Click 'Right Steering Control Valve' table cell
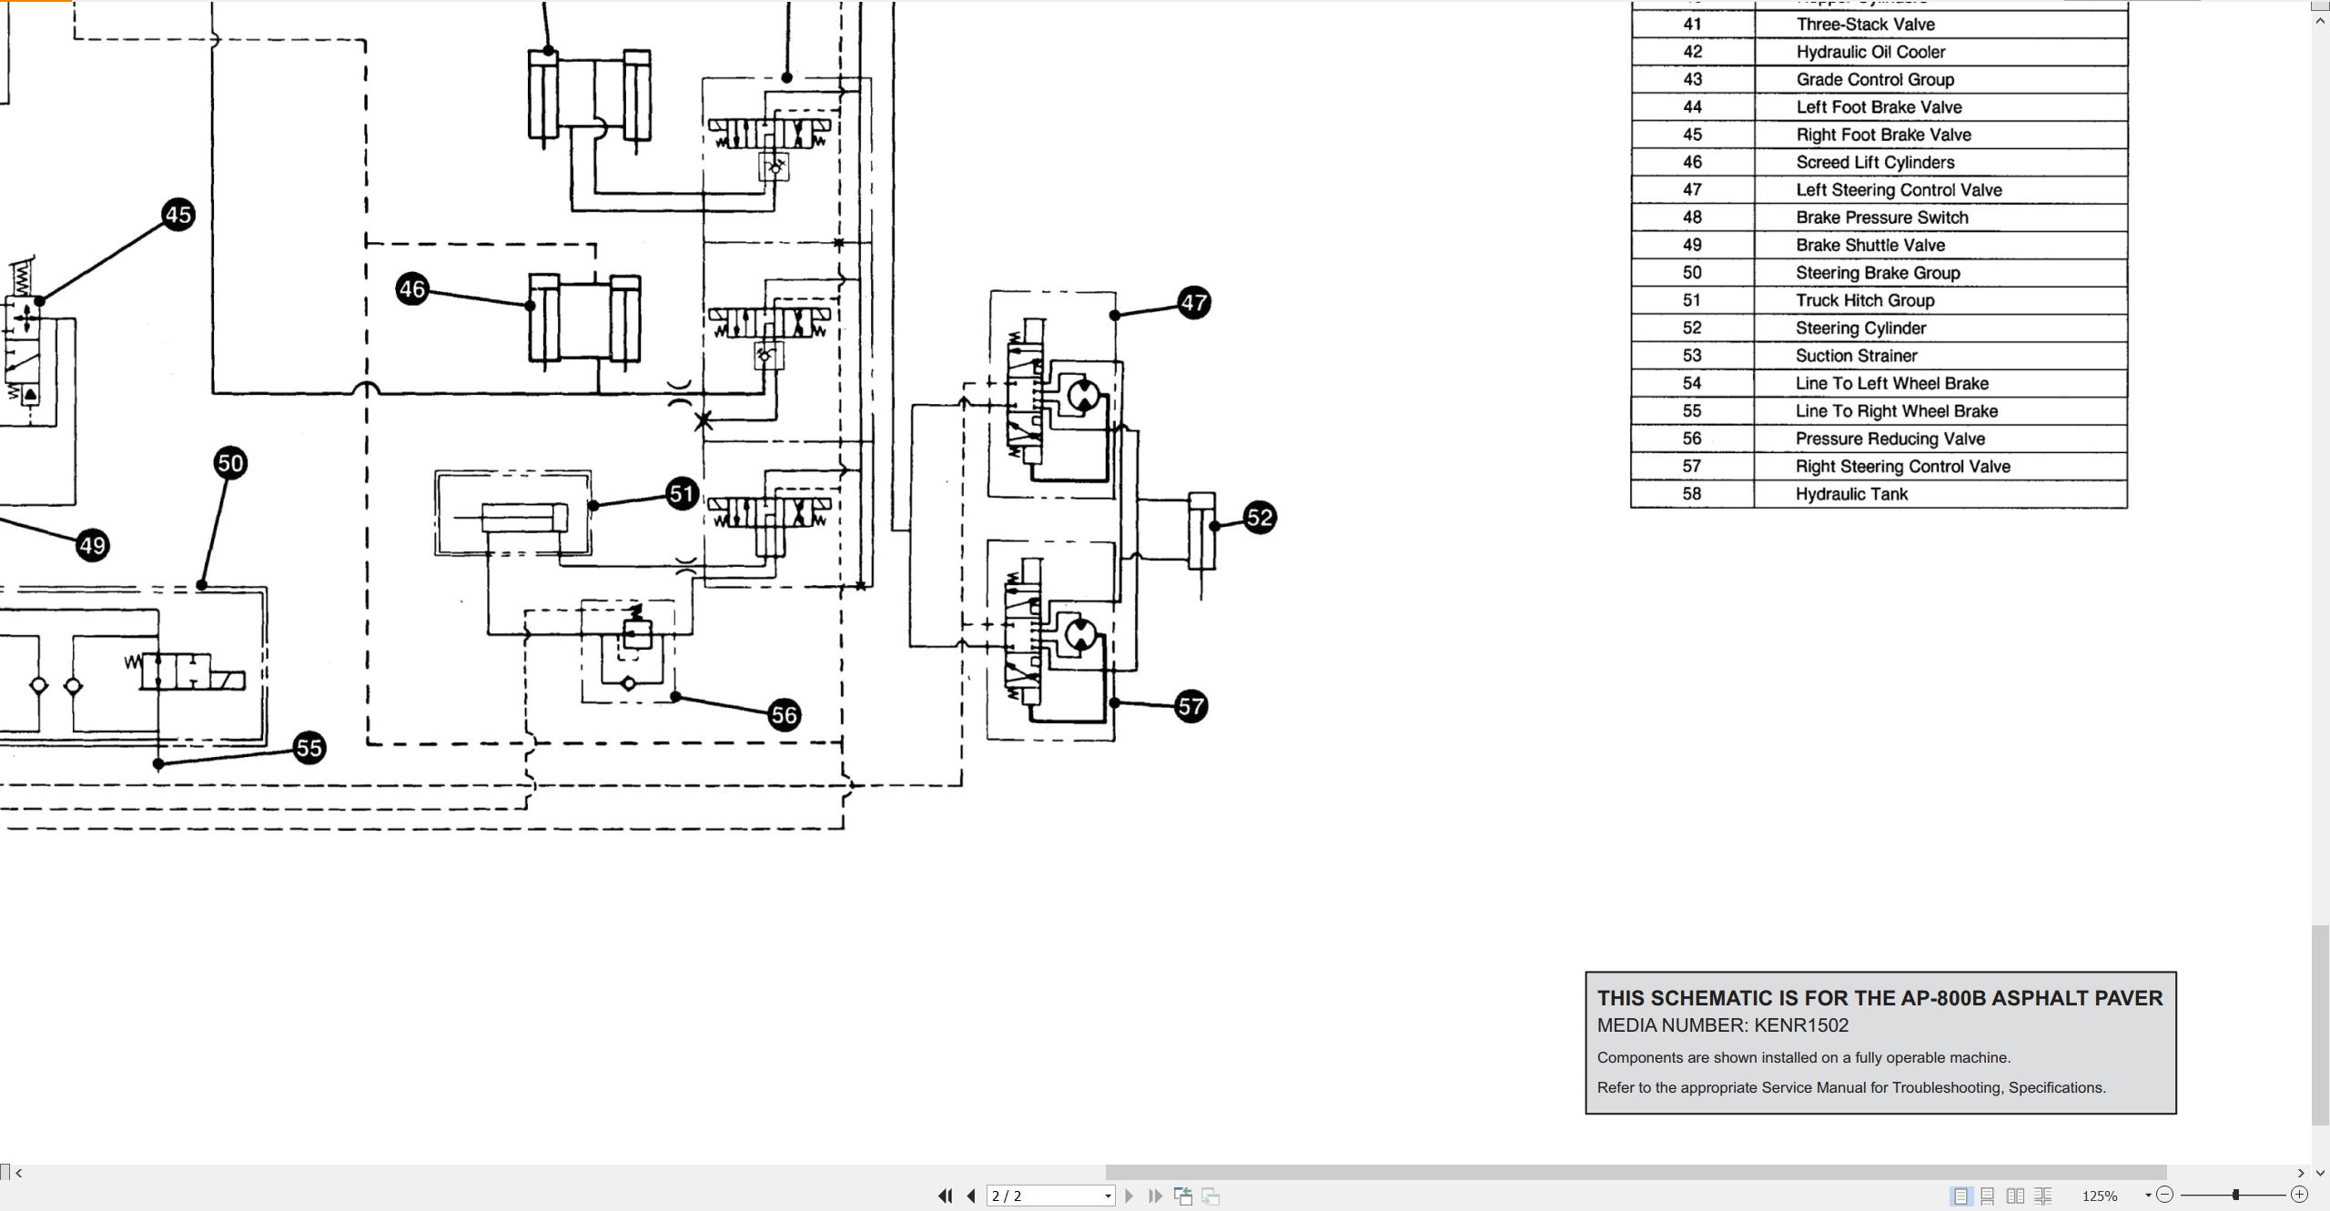 point(1941,466)
